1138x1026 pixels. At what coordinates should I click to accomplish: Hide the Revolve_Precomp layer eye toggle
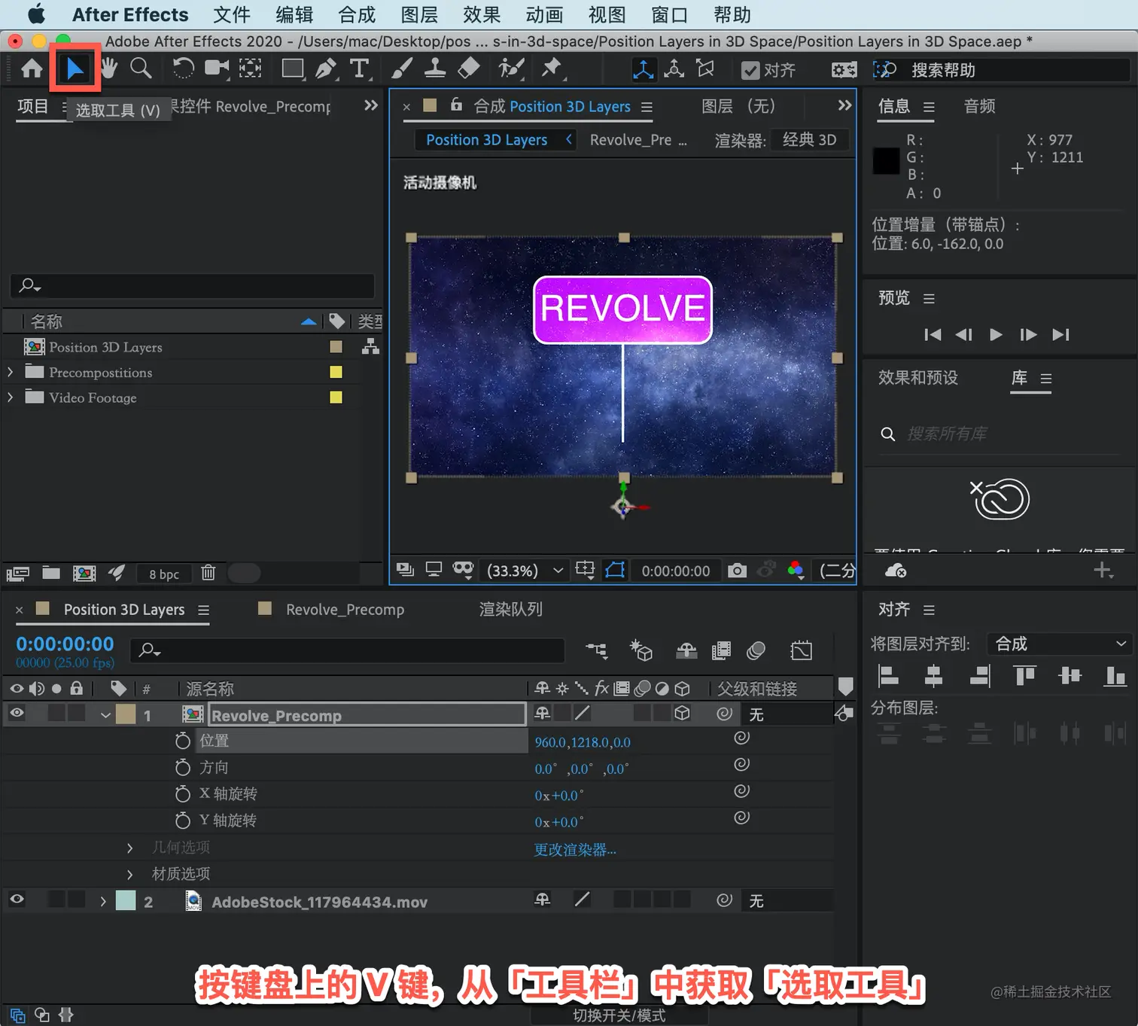click(x=17, y=713)
